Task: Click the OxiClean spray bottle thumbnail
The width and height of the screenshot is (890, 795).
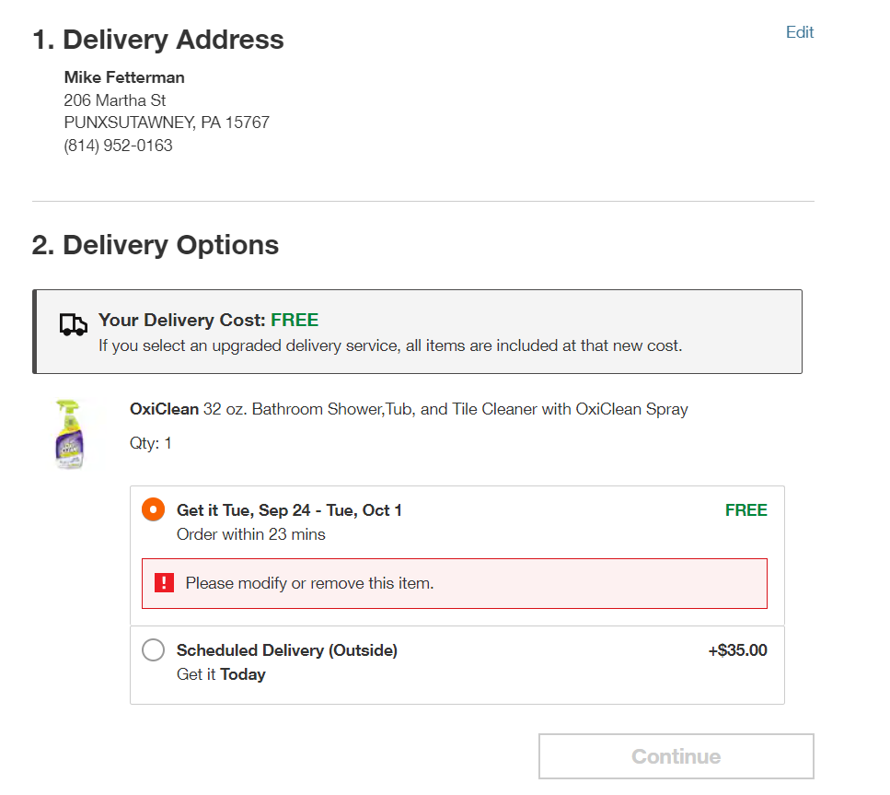Action: click(70, 434)
